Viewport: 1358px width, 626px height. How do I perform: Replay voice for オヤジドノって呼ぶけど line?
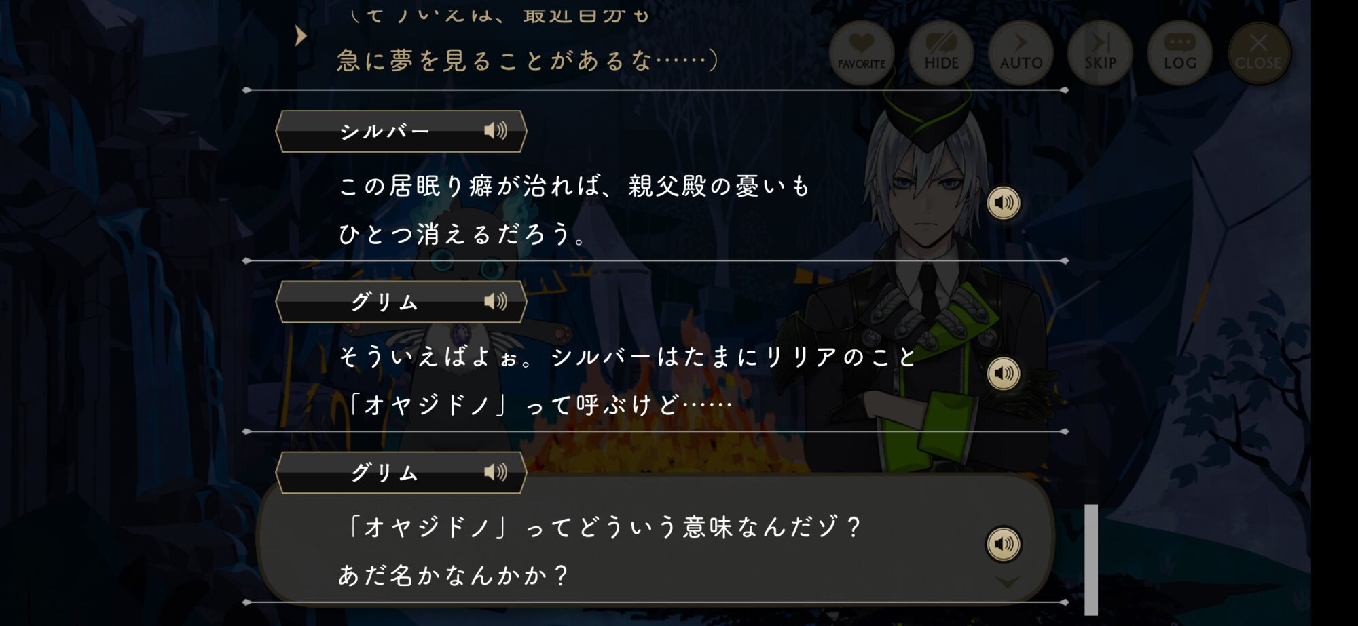(x=1004, y=374)
